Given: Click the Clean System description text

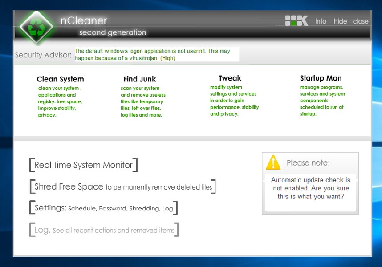Looking at the screenshot, I should pyautogui.click(x=60, y=101).
